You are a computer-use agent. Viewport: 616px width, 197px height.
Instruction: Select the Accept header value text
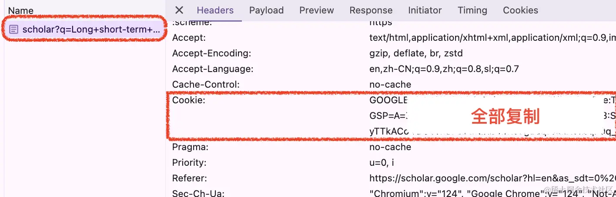coord(492,38)
